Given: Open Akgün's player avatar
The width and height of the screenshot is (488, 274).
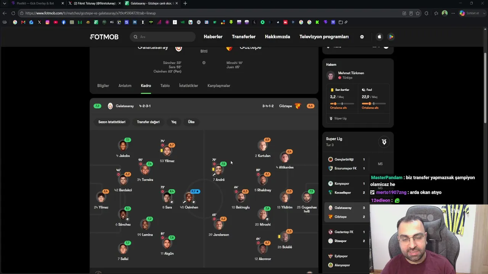Looking at the screenshot, I should [x=167, y=244].
